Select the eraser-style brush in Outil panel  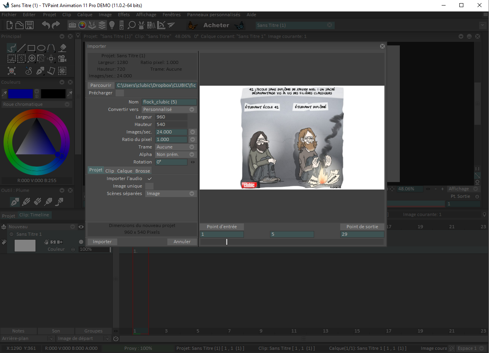pos(37,202)
